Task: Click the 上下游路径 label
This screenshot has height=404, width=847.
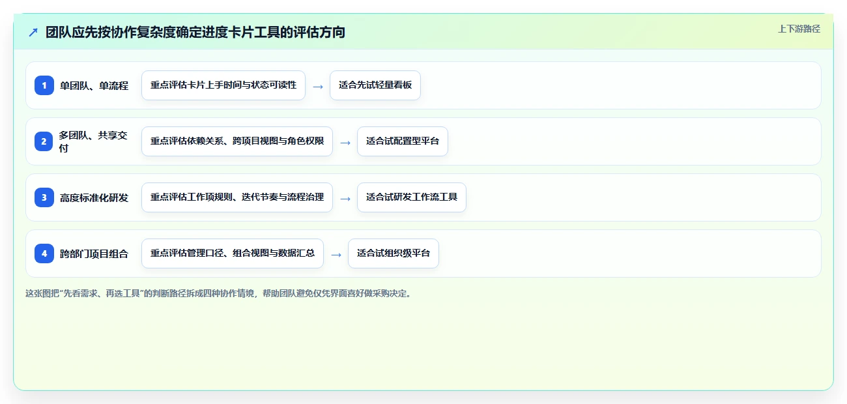Action: click(799, 29)
